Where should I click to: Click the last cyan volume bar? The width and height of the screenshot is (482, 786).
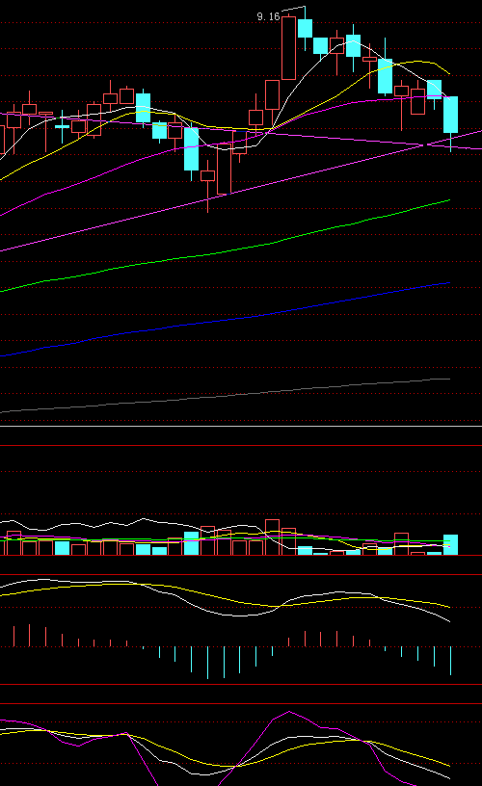450,545
